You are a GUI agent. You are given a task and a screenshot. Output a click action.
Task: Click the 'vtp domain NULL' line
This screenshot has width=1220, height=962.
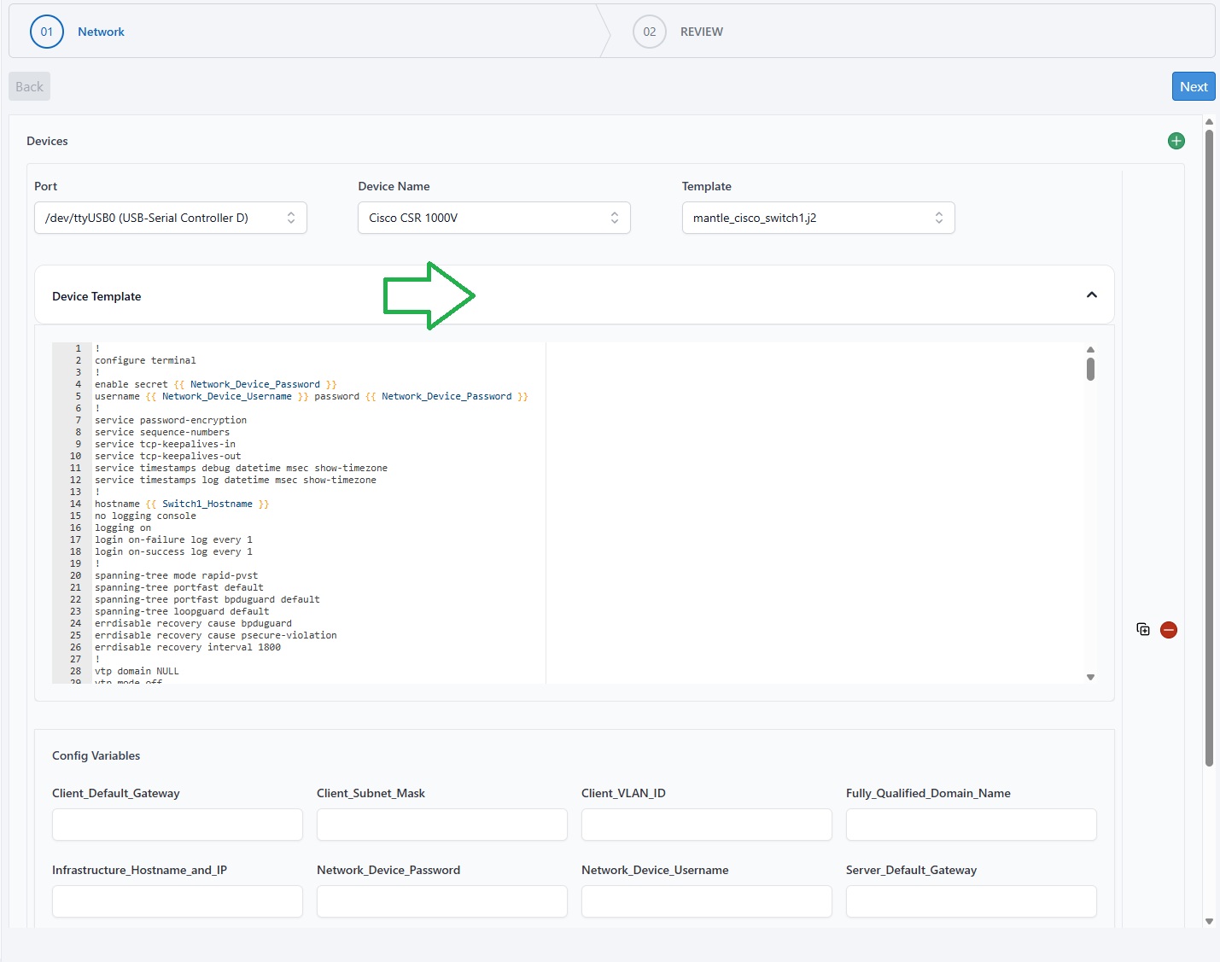(137, 671)
